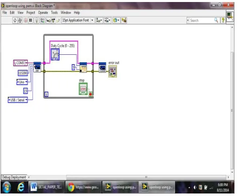This screenshot has width=238, height=196.
Task: Click the horizontal scrollbar thumb
Action: point(146,177)
